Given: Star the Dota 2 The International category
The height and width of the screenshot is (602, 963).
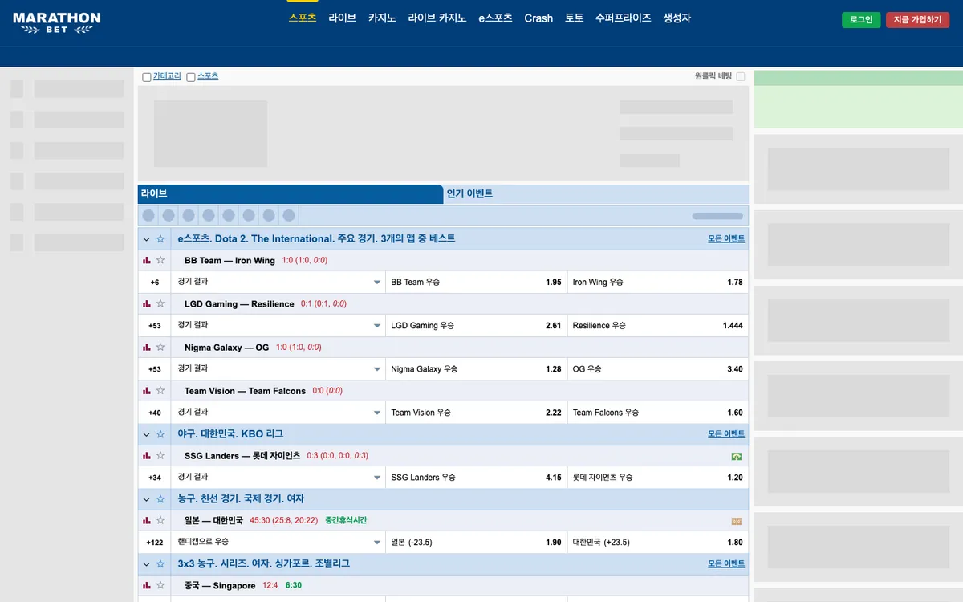Looking at the screenshot, I should click(160, 238).
